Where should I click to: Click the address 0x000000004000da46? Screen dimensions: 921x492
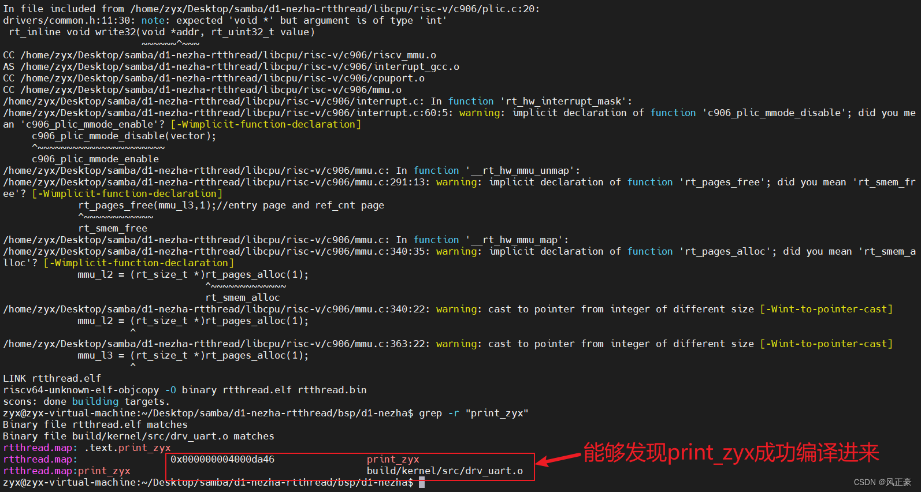(x=222, y=459)
